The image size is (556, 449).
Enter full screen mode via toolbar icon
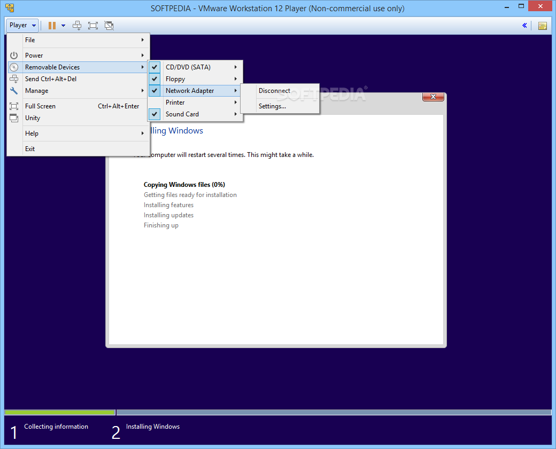tap(93, 26)
